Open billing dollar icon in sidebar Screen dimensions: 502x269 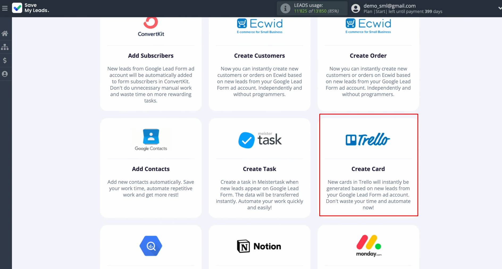point(5,60)
